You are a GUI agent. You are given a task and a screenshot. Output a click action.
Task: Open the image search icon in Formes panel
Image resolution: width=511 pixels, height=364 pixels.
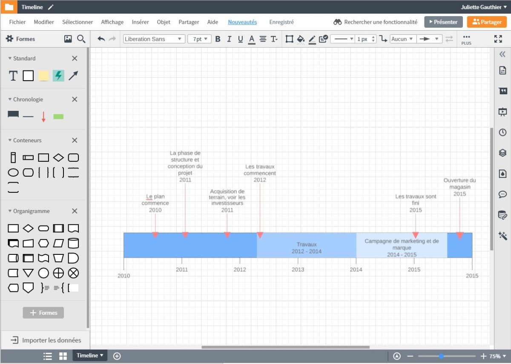tap(68, 39)
